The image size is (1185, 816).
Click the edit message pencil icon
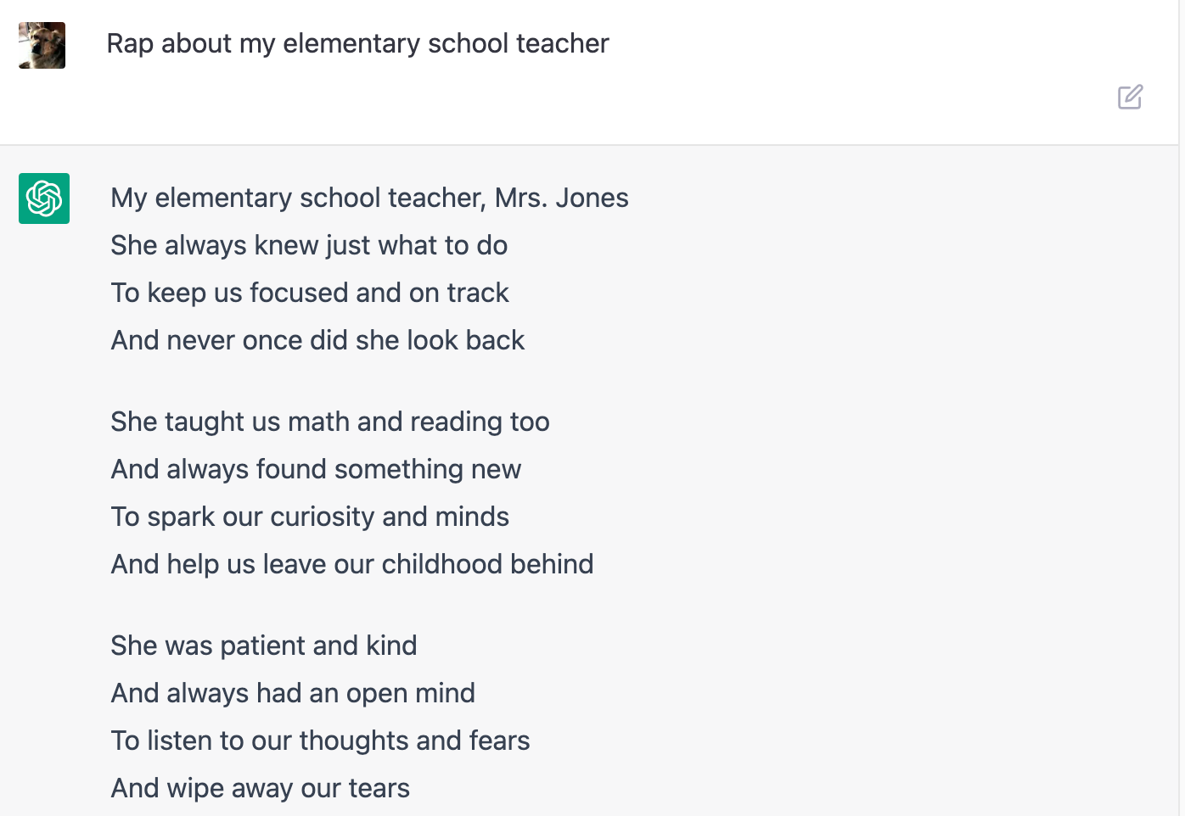[1130, 97]
